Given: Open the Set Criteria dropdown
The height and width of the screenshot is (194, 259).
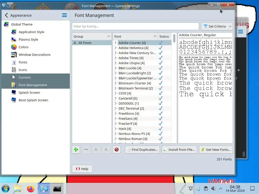Looking at the screenshot, I should (x=217, y=26).
